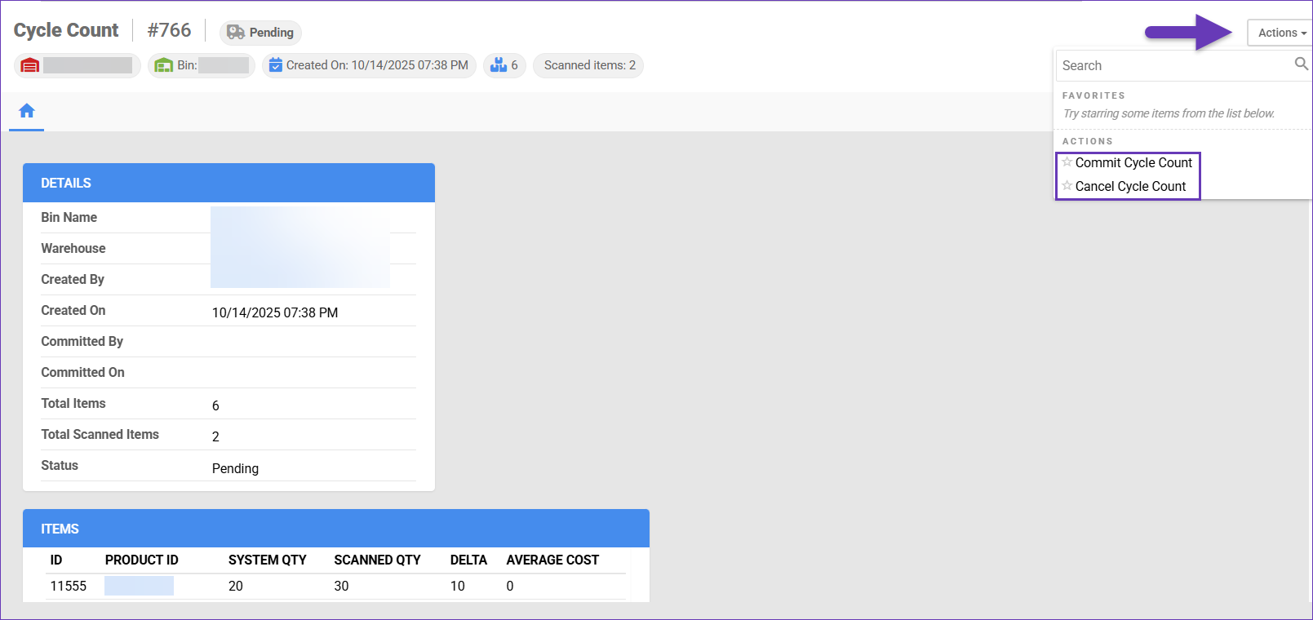
Task: Click the truck icon in Pending badge
Action: (x=236, y=33)
